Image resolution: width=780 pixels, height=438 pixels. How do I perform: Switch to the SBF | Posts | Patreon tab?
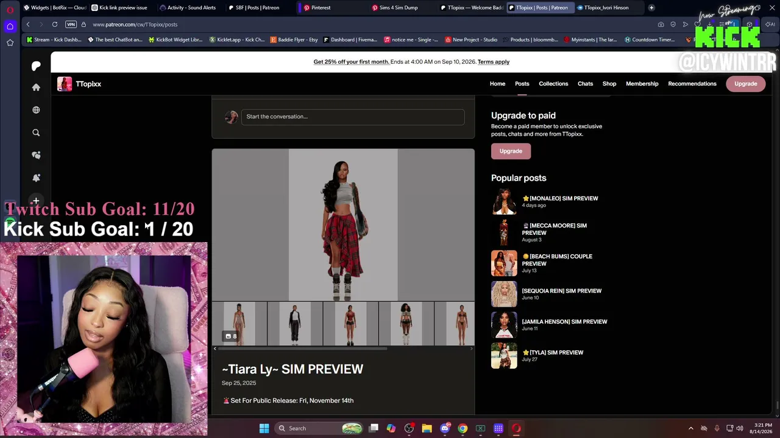(x=253, y=8)
